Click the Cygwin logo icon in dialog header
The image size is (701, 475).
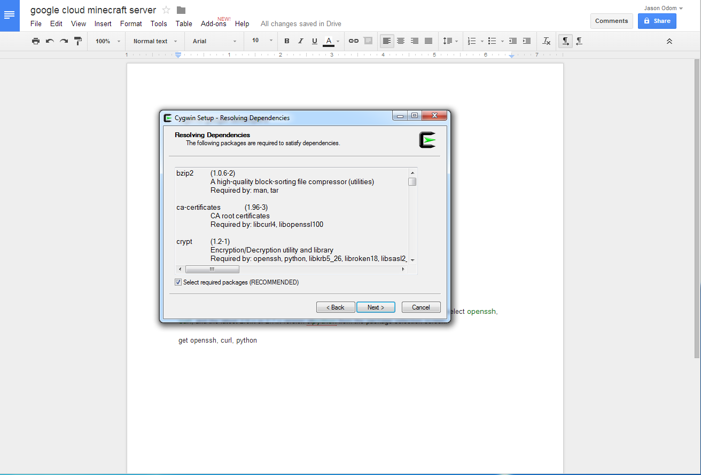pos(427,140)
